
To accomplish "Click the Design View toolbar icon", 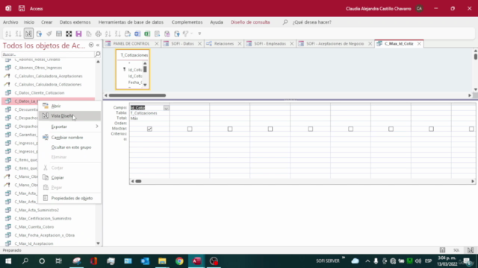I will [x=28, y=33].
